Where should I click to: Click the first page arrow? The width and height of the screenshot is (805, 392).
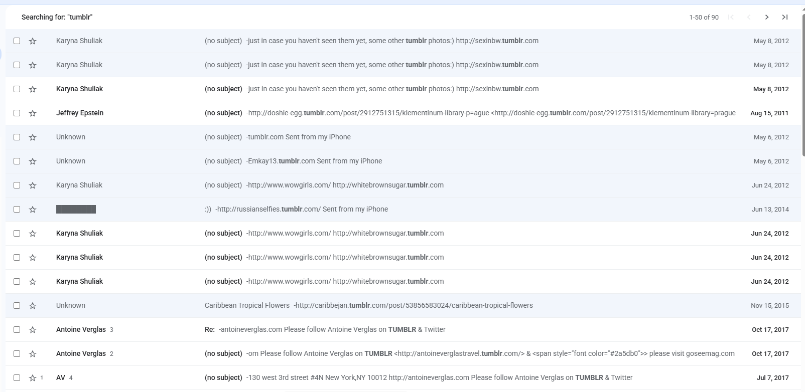pos(731,17)
